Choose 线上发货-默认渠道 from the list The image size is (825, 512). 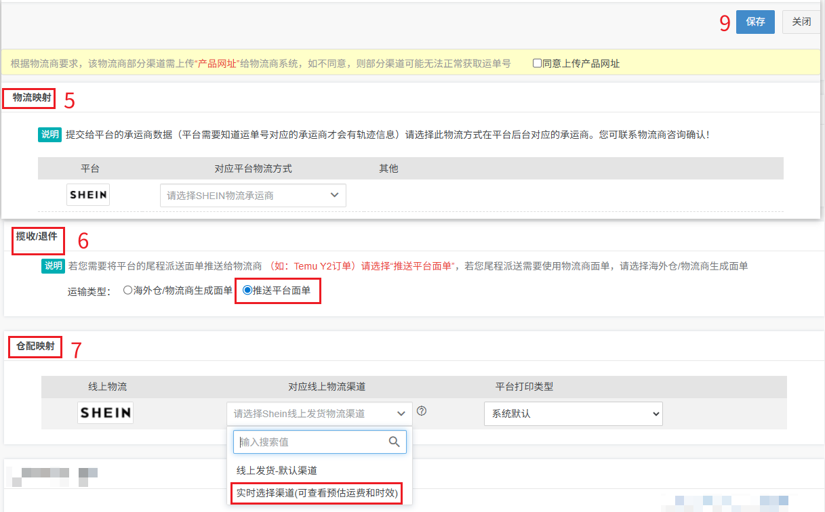click(x=277, y=470)
